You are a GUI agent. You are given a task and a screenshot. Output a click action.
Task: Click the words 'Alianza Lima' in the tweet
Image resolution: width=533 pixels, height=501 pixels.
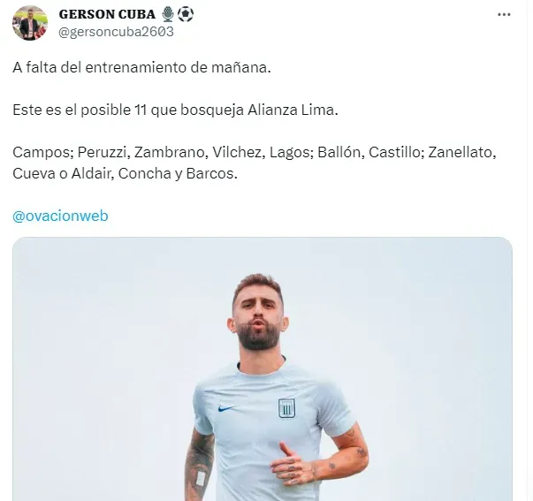pos(293,110)
